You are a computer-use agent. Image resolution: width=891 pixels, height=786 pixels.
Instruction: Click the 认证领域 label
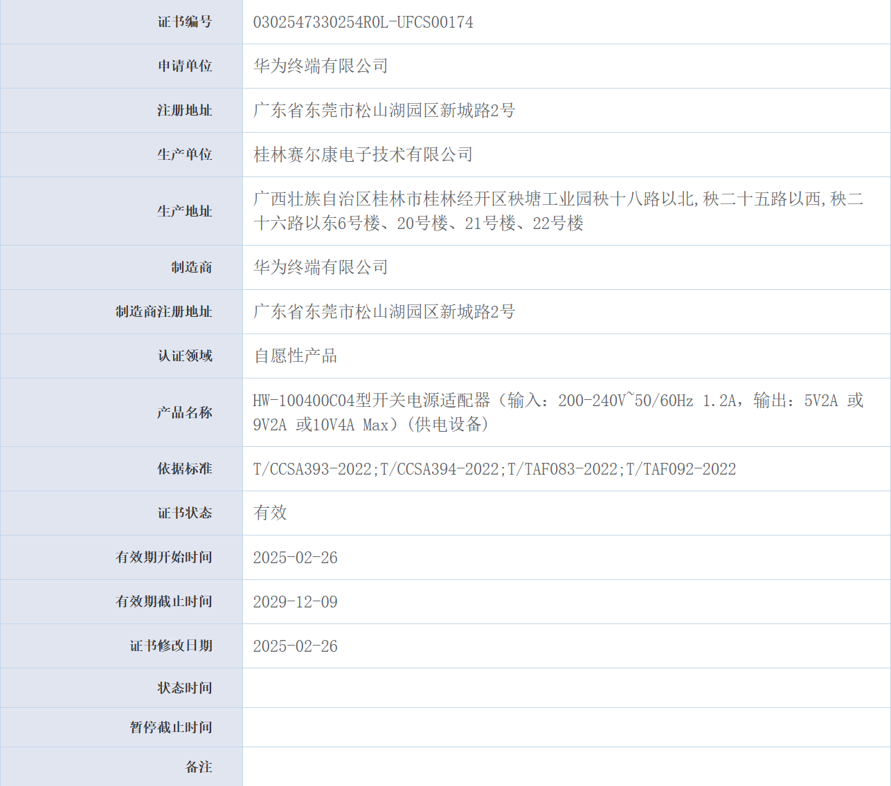pyautogui.click(x=185, y=356)
